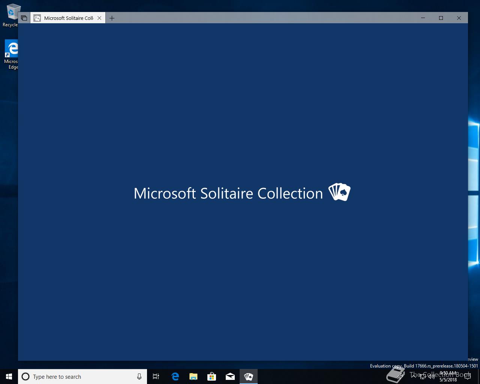Viewport: 480px width, 384px height.
Task: Select the Solitaire Collection taskbar icon
Action: point(248,376)
